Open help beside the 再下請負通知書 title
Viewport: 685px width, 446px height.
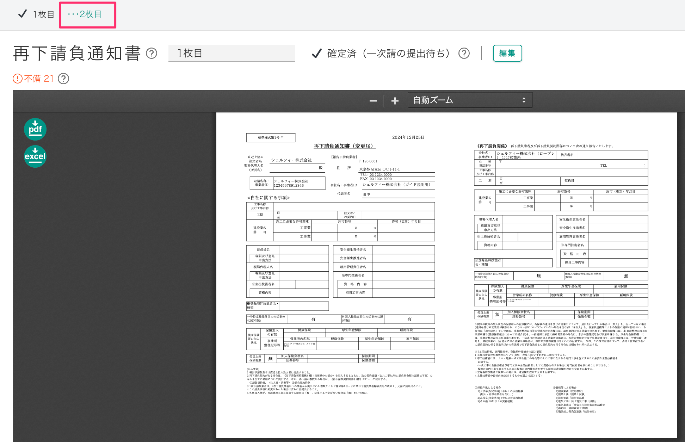coord(152,54)
